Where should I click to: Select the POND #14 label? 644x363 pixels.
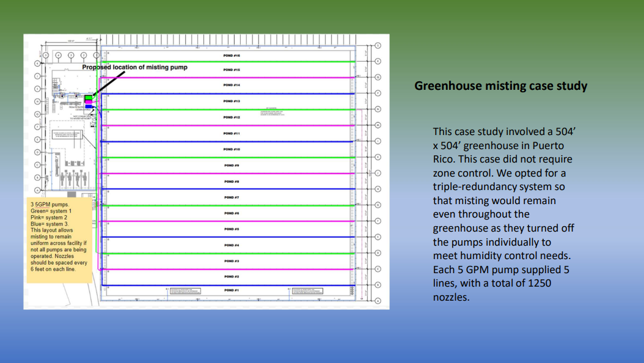tap(232, 85)
